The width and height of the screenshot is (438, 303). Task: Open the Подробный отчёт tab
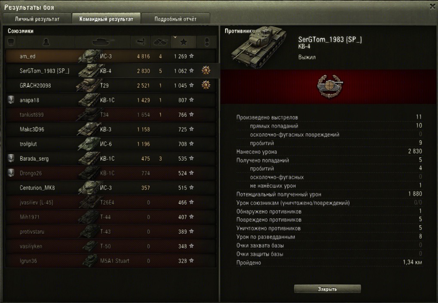pos(175,19)
